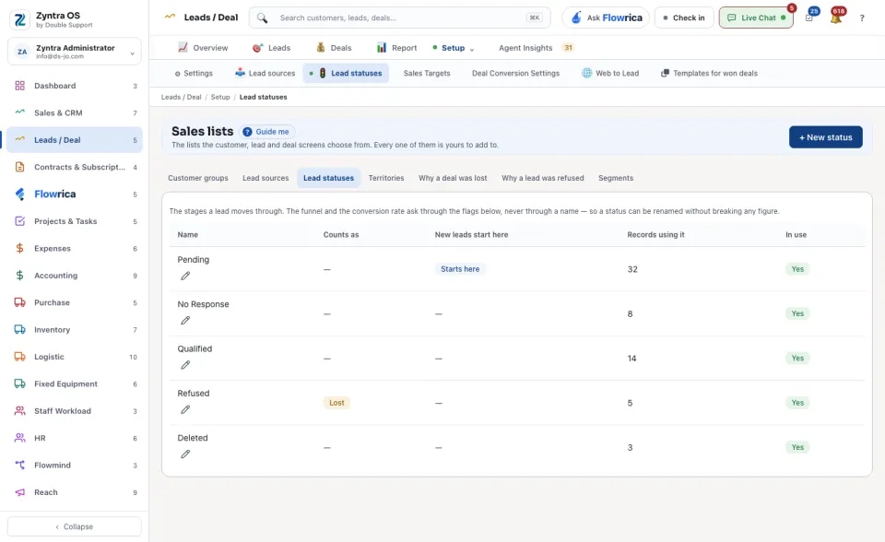Open the Staff Workload people icon

tap(19, 411)
